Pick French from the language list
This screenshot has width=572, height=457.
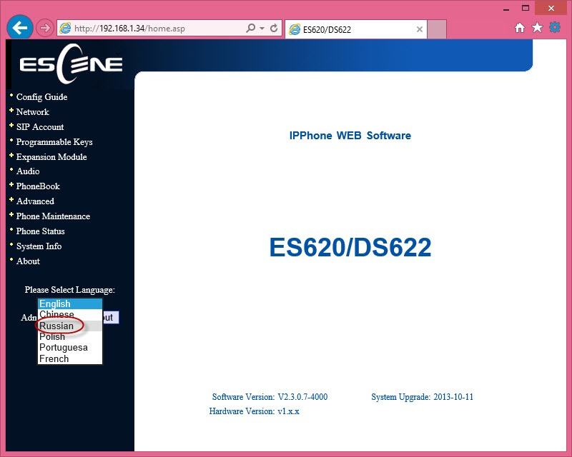[70, 358]
